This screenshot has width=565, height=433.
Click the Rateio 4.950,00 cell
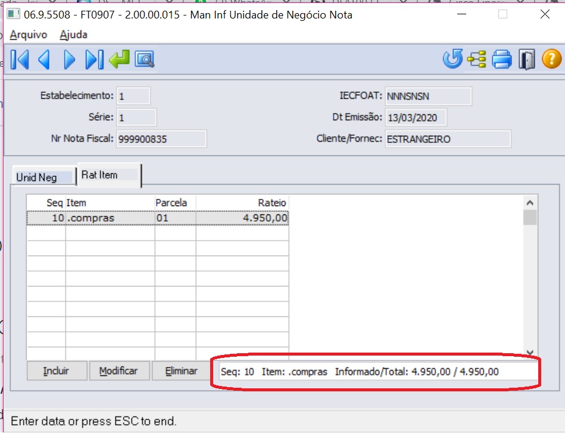[x=242, y=218]
